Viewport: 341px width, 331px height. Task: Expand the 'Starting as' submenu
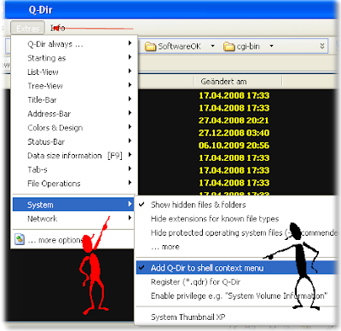tap(75, 58)
